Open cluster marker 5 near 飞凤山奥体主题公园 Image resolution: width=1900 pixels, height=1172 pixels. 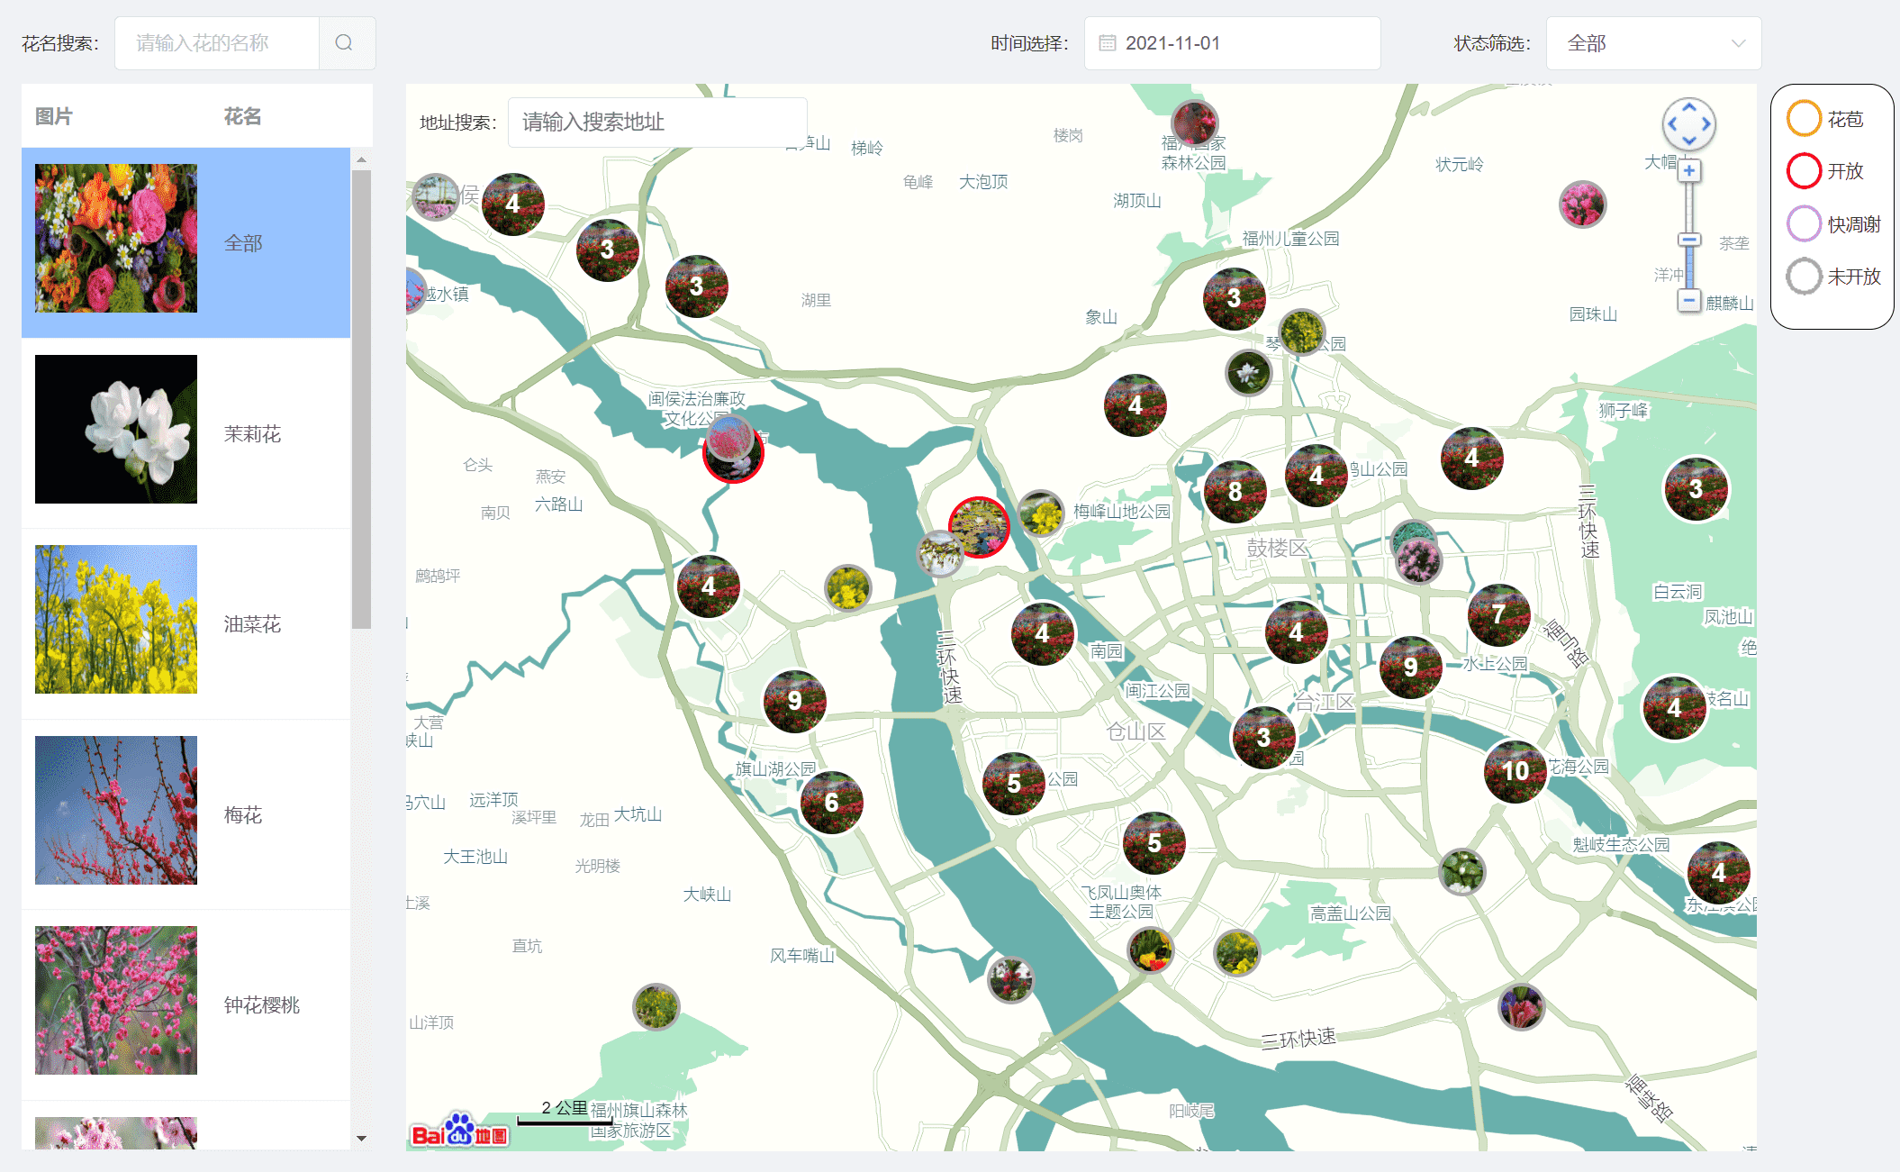tap(1154, 843)
